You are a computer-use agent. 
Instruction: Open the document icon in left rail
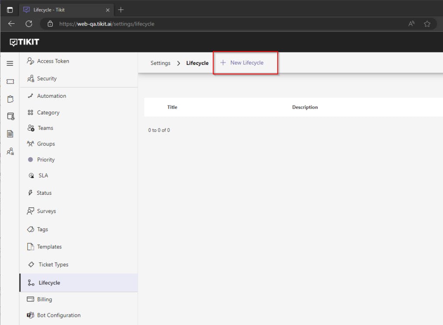[x=10, y=134]
